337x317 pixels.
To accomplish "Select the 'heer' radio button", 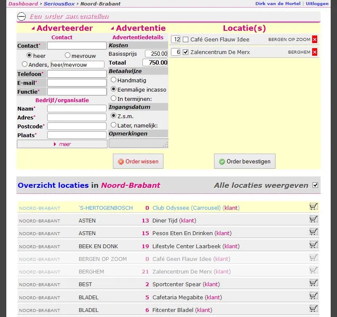I will [29, 55].
